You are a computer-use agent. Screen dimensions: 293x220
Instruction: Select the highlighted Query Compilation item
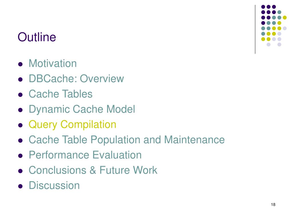click(x=72, y=125)
